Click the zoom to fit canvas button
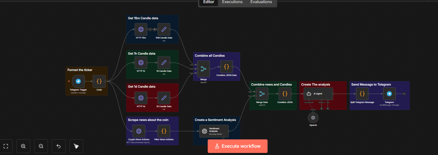 pyautogui.click(x=6, y=146)
